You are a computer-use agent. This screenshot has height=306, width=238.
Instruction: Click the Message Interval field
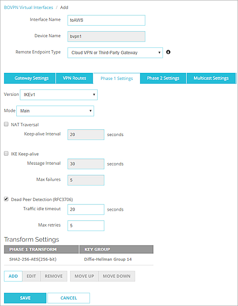click(x=86, y=164)
